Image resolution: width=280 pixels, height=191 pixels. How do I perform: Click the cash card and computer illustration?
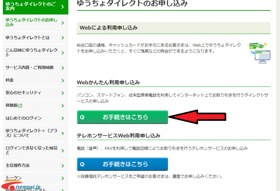coord(260,53)
